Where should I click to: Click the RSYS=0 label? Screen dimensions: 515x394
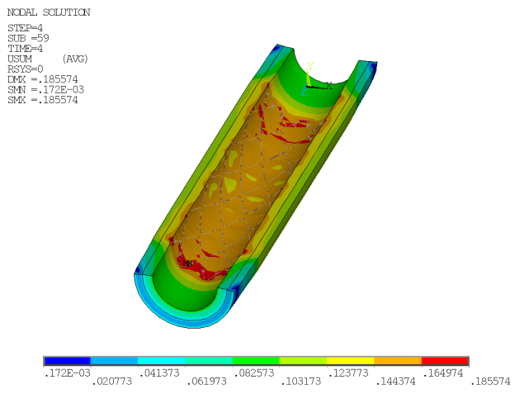pos(26,69)
